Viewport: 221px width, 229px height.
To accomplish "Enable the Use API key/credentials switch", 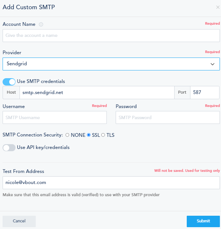I will point(9,148).
